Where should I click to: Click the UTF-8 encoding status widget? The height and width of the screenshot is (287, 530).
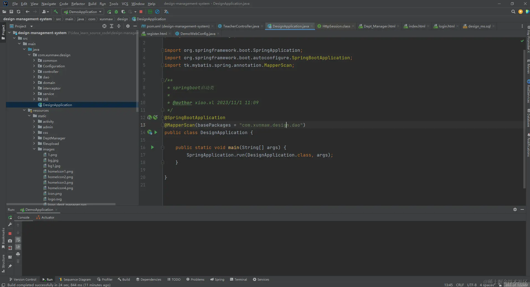472,285
